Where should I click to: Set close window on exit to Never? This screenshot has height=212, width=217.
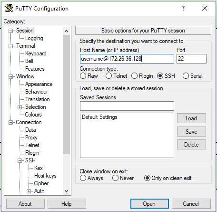[115, 178]
